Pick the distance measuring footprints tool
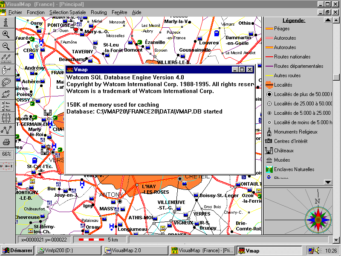The width and height of the screenshot is (341, 256). click(6, 58)
